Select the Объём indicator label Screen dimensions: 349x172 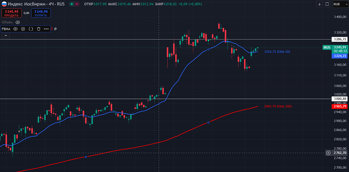tap(7, 22)
